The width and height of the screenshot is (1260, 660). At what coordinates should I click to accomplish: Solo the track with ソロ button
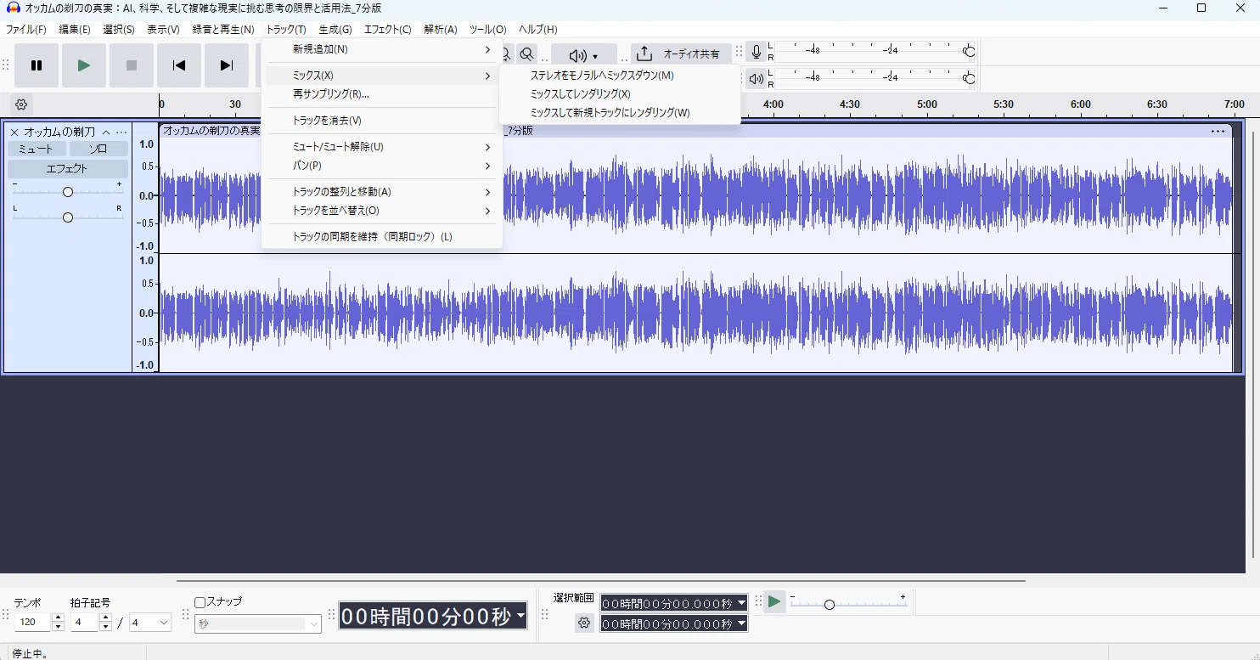coord(98,149)
